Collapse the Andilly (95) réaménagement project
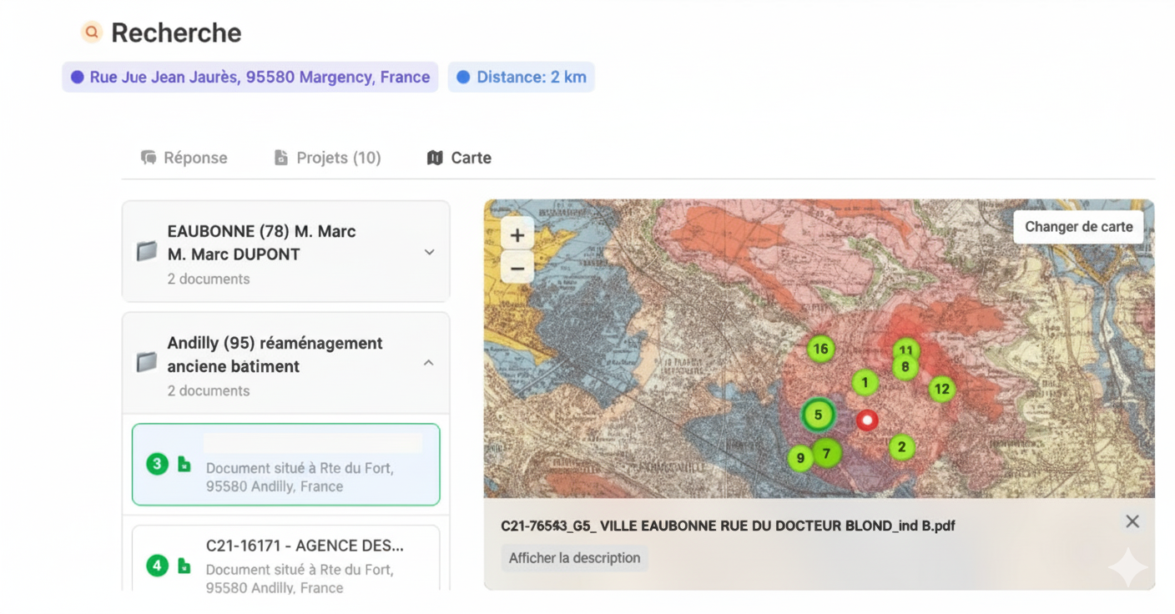This screenshot has height=614, width=1175. (429, 363)
